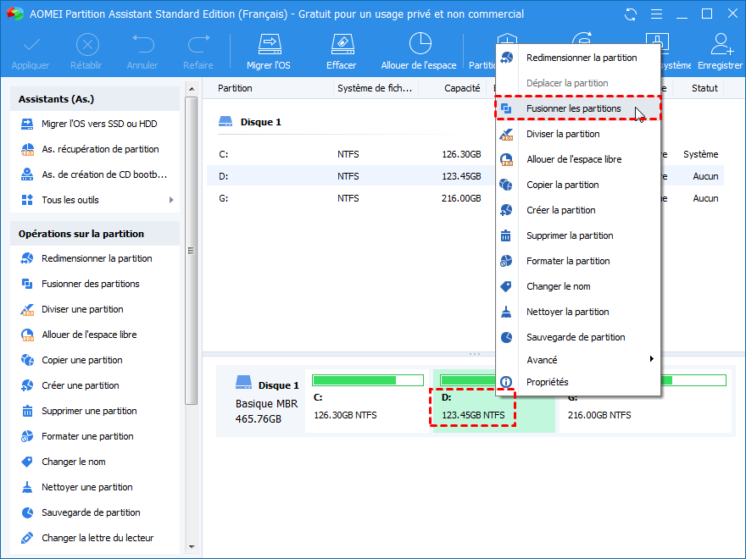Choose Copier la partition in context menu
Viewport: 746px width, 559px height.
(577, 185)
